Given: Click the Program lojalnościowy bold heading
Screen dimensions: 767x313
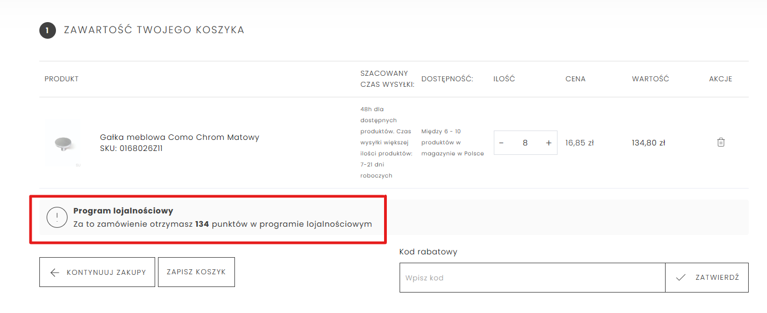Looking at the screenshot, I should (123, 211).
